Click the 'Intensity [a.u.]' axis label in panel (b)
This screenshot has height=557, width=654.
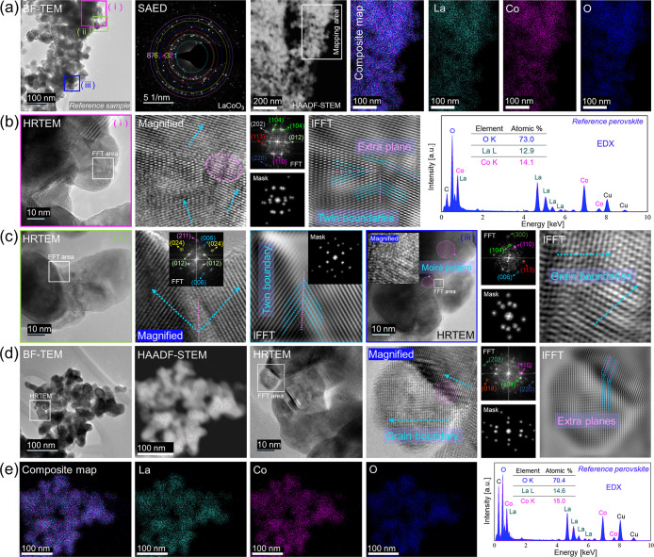pyautogui.click(x=432, y=167)
